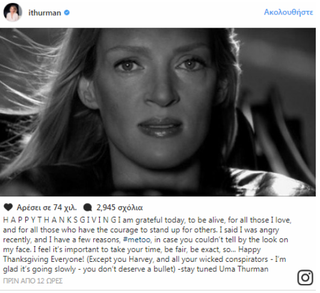This screenshot has width=320, height=293.
Task: Click the HAPPY THANKSGIVING caption heading
Action: pos(60,220)
